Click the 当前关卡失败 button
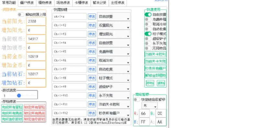 click(x=155, y=61)
